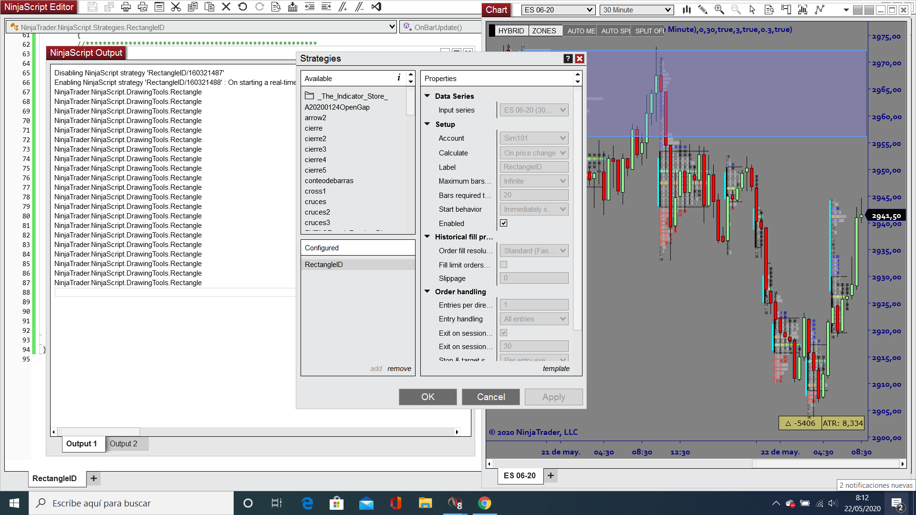Click the compile icon in editor toolbar
The width and height of the screenshot is (916, 515).
click(293, 7)
